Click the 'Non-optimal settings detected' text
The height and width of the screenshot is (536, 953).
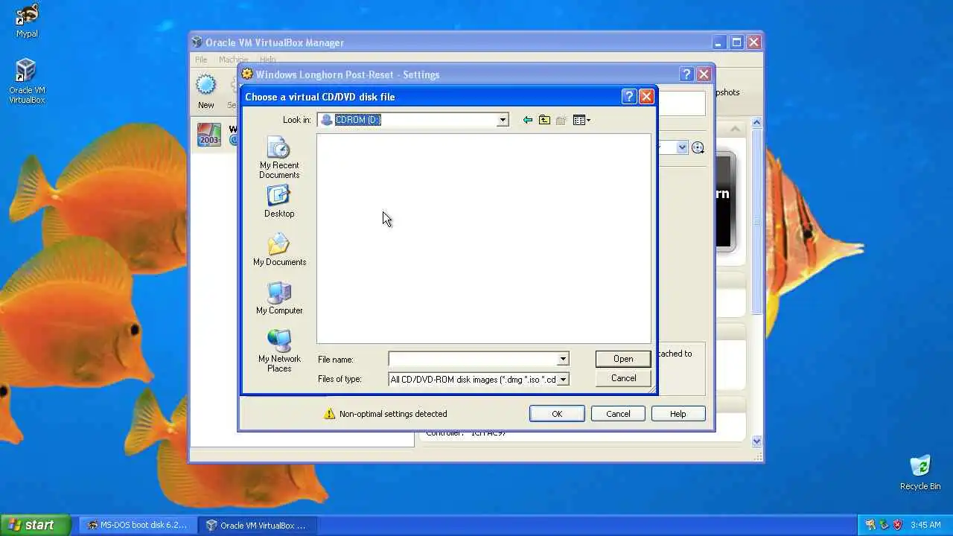(393, 414)
